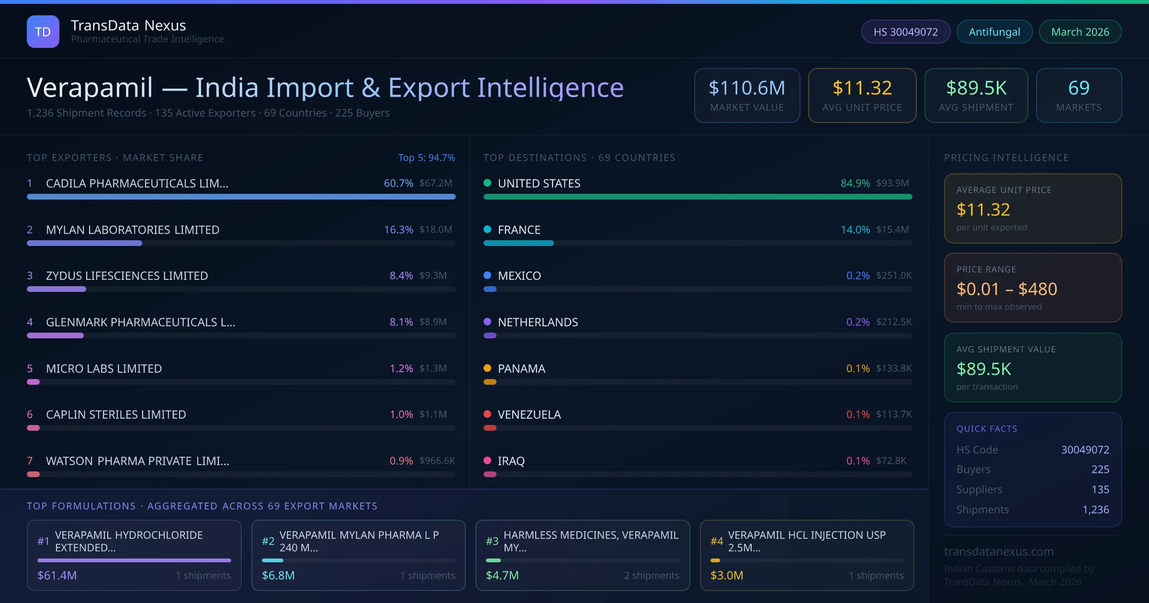Select the Venezuela destination dot
Screen dimensions: 1149x603
tap(488, 414)
